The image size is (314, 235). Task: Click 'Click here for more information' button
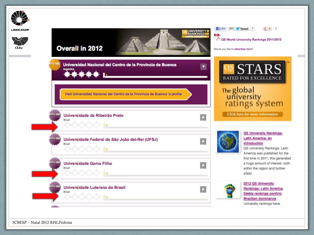253,114
